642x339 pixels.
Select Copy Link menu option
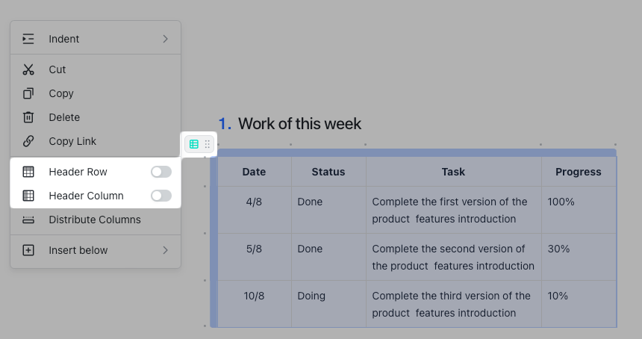coord(72,141)
